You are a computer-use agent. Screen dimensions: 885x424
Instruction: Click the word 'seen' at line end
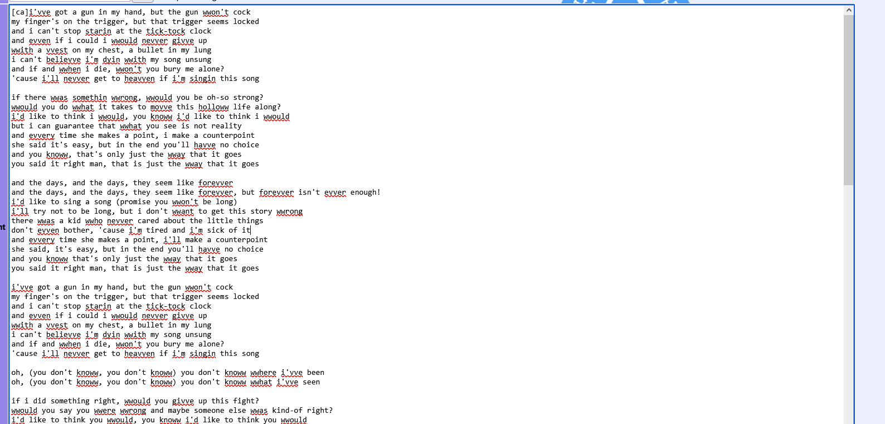coord(311,382)
